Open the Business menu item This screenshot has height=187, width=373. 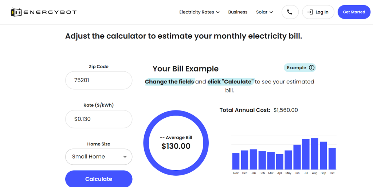[237, 12]
